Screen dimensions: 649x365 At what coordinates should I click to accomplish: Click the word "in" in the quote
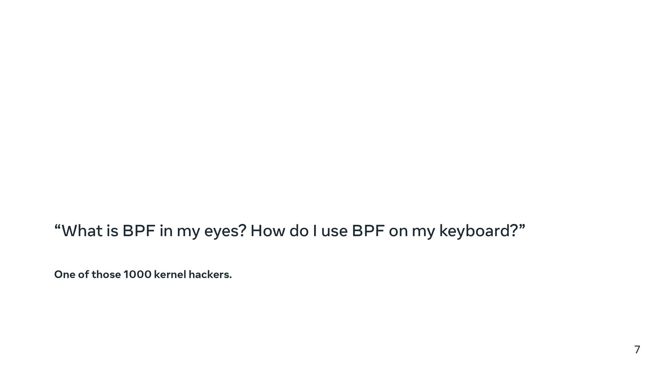click(x=166, y=231)
